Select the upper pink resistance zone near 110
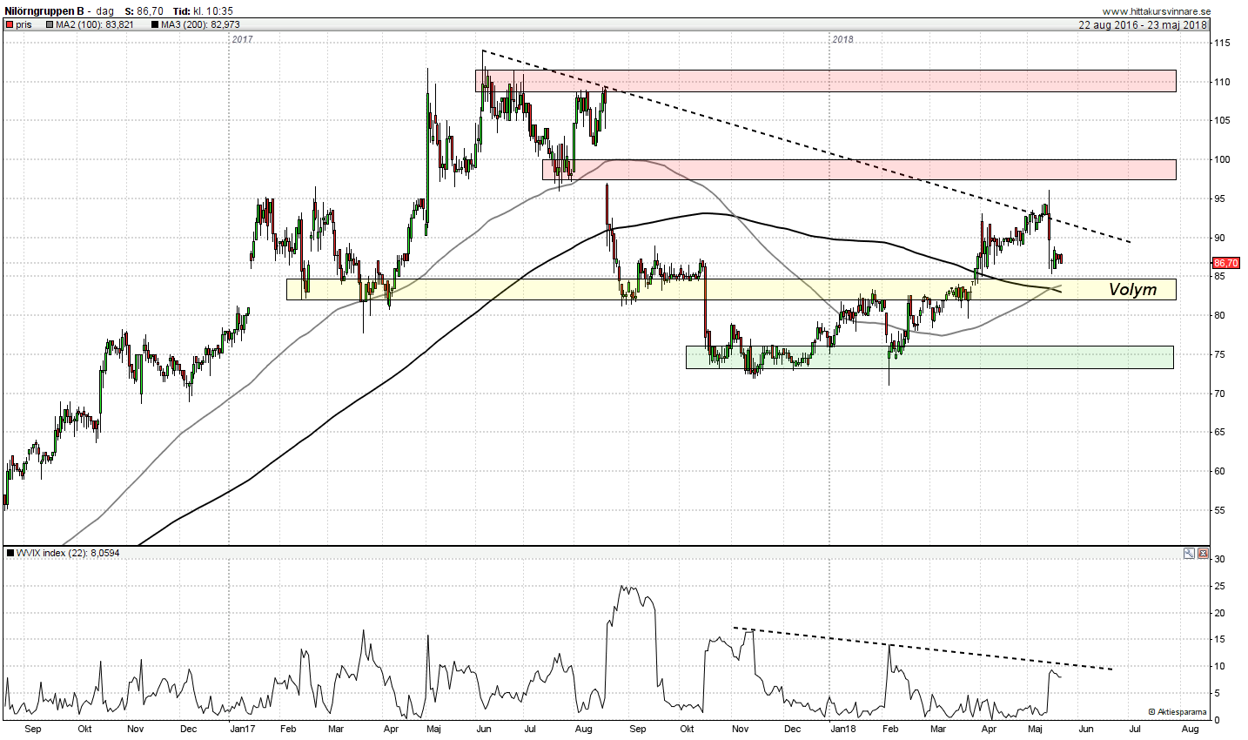 [x=827, y=81]
